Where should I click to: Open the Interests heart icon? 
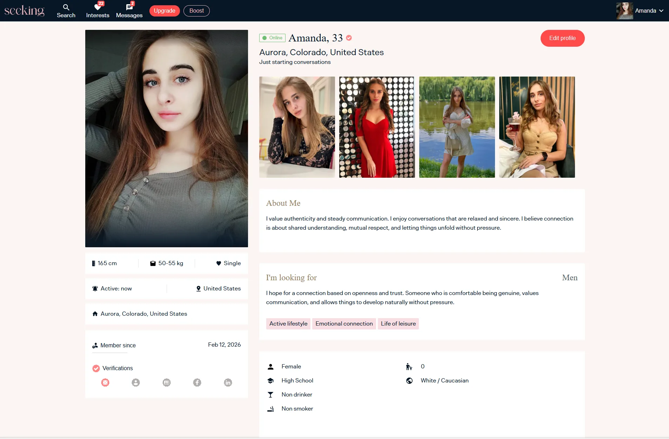(98, 8)
